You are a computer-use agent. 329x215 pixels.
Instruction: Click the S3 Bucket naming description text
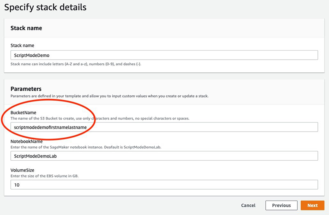point(100,118)
